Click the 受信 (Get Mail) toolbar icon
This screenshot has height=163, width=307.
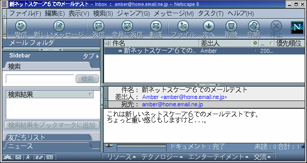pos(21,26)
